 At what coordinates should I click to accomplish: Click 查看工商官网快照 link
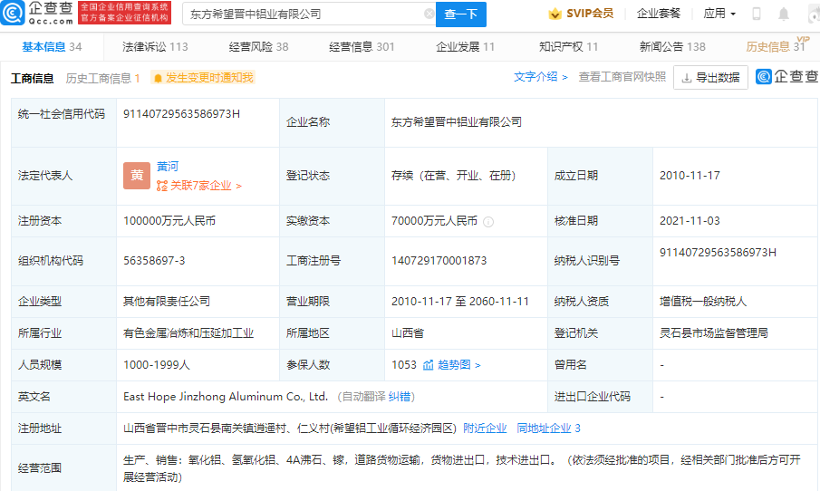pyautogui.click(x=622, y=77)
